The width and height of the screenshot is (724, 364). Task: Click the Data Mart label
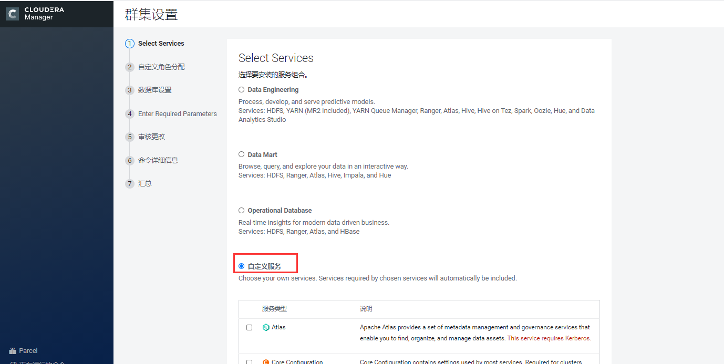click(263, 155)
